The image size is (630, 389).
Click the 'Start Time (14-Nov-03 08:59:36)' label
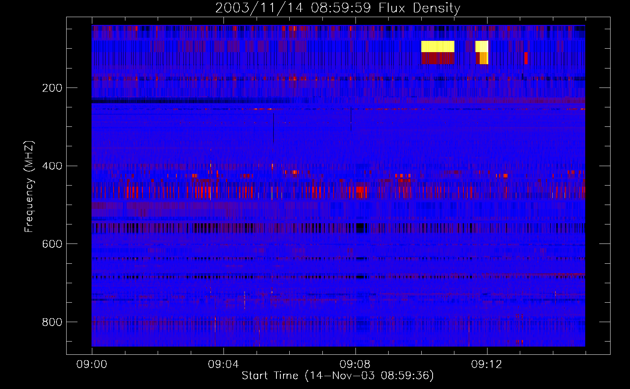[x=338, y=375]
